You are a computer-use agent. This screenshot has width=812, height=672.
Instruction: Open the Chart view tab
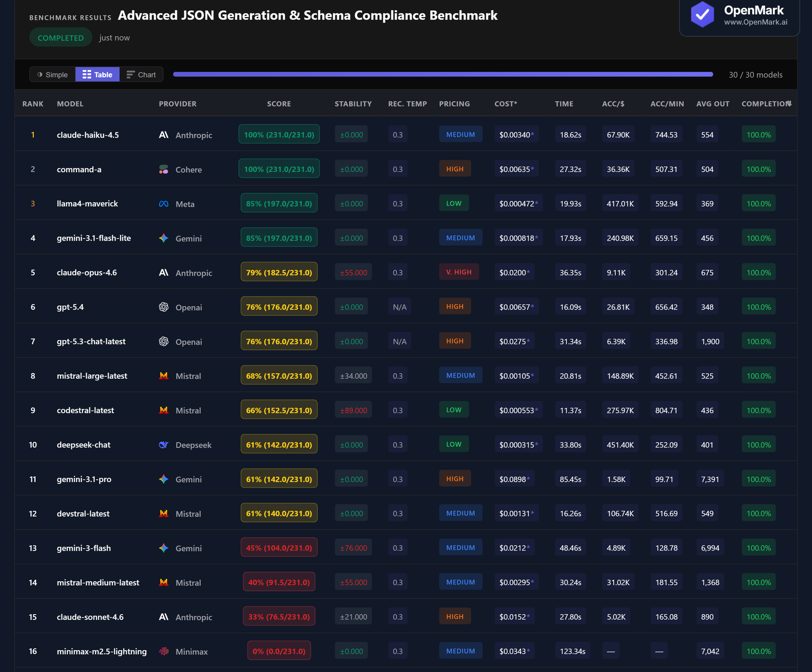click(141, 74)
